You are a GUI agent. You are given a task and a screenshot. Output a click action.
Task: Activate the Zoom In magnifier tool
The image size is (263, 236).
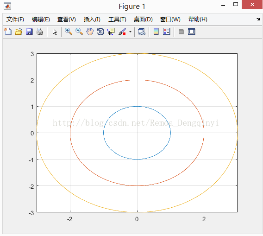[x=69, y=32]
